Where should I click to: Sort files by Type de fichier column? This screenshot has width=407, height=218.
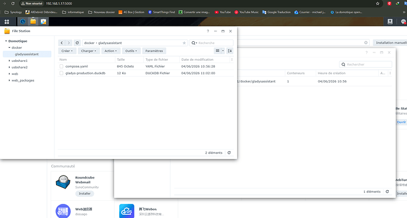[x=162, y=60]
